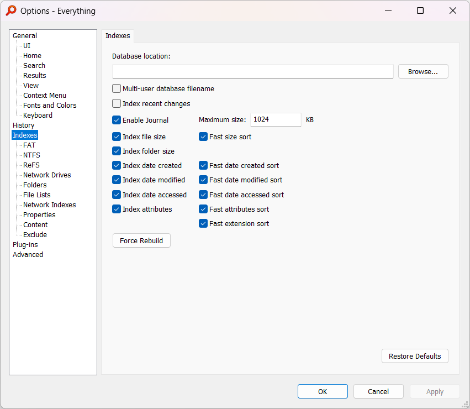Select Network Drives tree item

coord(47,175)
